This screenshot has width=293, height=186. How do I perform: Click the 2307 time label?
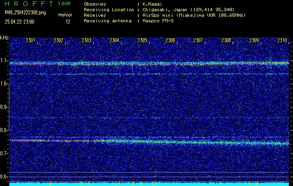click(198, 40)
